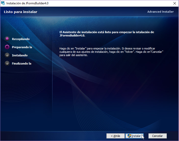179x141 pixels.
Task: Click the 'Listo para instalar' heading
Action: point(21,12)
